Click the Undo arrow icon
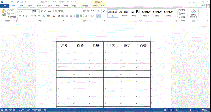The width and height of the screenshot is (211, 112). [x=11, y=2]
